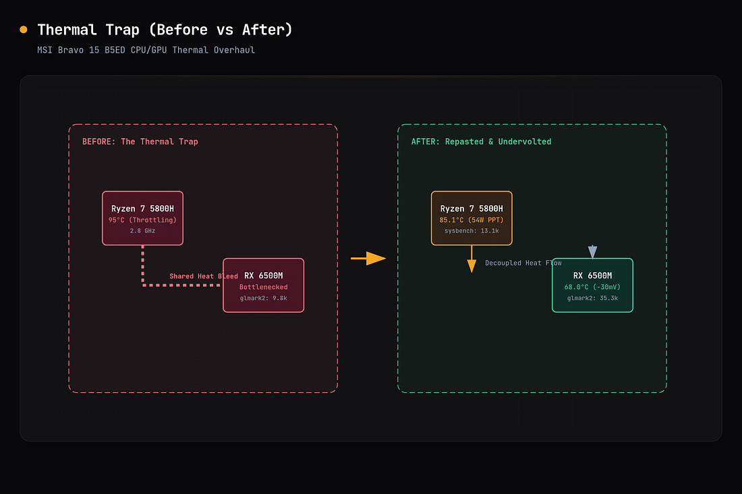Click the "Decoupled Heat Flow" label
Viewport: 742px width, 494px height.
point(523,263)
